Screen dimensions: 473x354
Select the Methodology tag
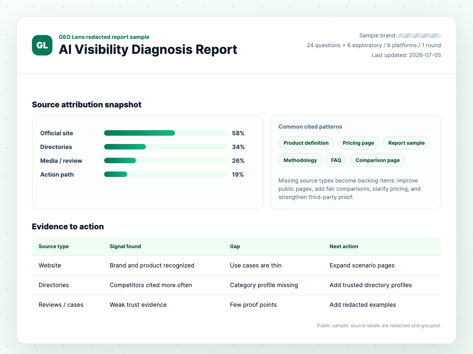(x=300, y=160)
